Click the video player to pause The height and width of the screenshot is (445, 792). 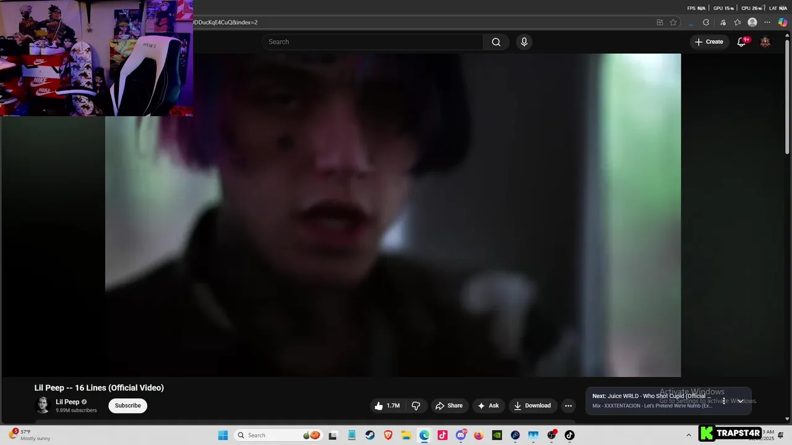pos(393,215)
